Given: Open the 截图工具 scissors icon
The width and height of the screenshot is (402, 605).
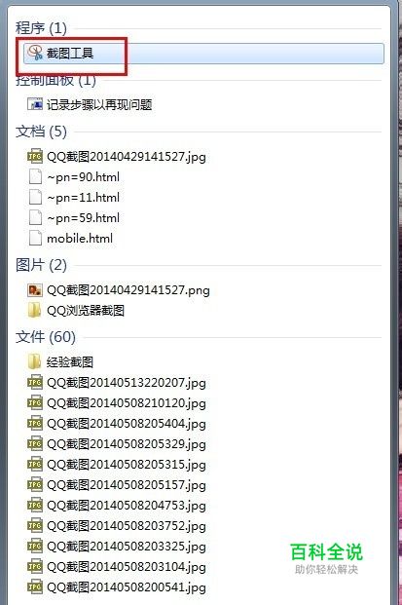Looking at the screenshot, I should pyautogui.click(x=35, y=53).
